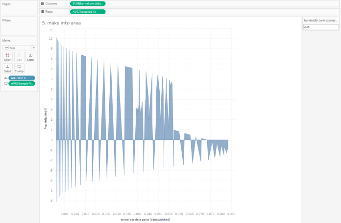Click the detail icon beside Adjusted X pill
This screenshot has width=341, height=223.
(x=5, y=78)
